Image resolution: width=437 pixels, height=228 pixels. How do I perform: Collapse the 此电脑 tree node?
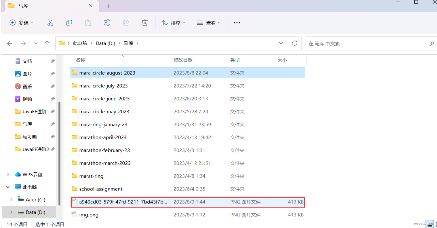coord(8,187)
